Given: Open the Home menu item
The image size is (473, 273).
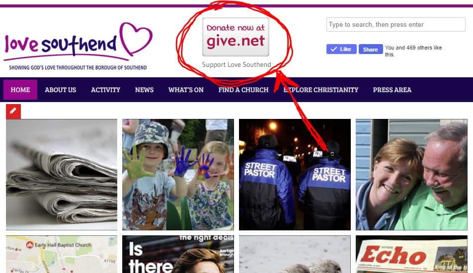Looking at the screenshot, I should coord(20,90).
